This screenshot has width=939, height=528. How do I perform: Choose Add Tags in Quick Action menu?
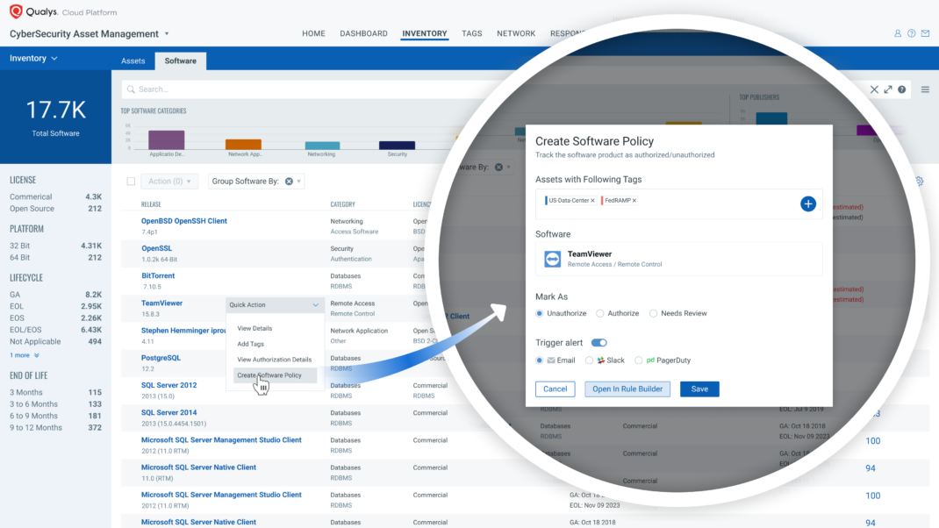point(250,344)
